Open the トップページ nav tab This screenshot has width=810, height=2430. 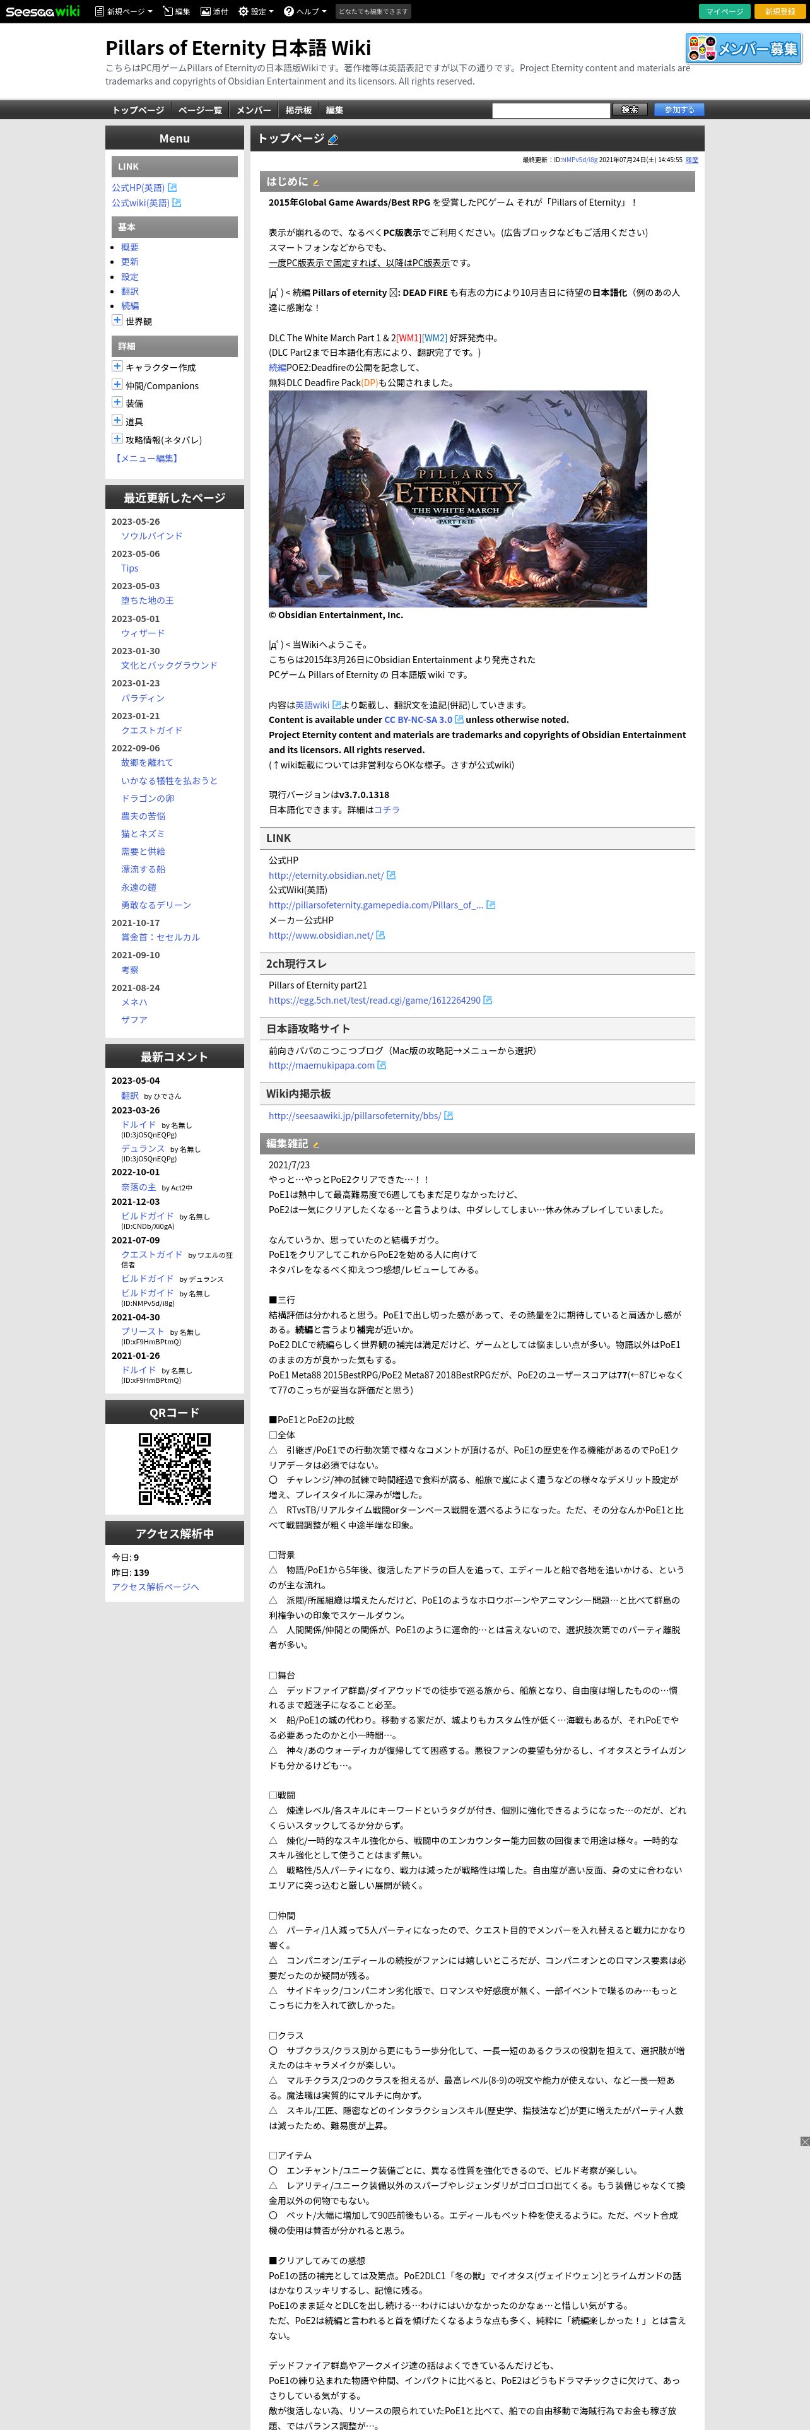click(x=139, y=110)
